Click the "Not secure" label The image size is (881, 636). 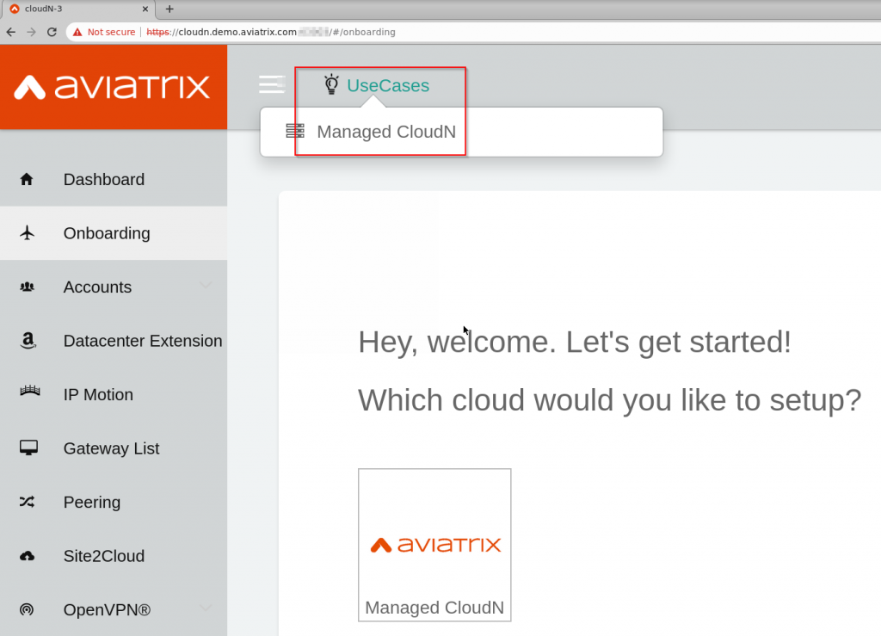pyautogui.click(x=111, y=32)
